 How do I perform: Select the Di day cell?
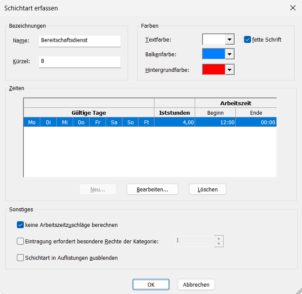[x=48, y=122]
